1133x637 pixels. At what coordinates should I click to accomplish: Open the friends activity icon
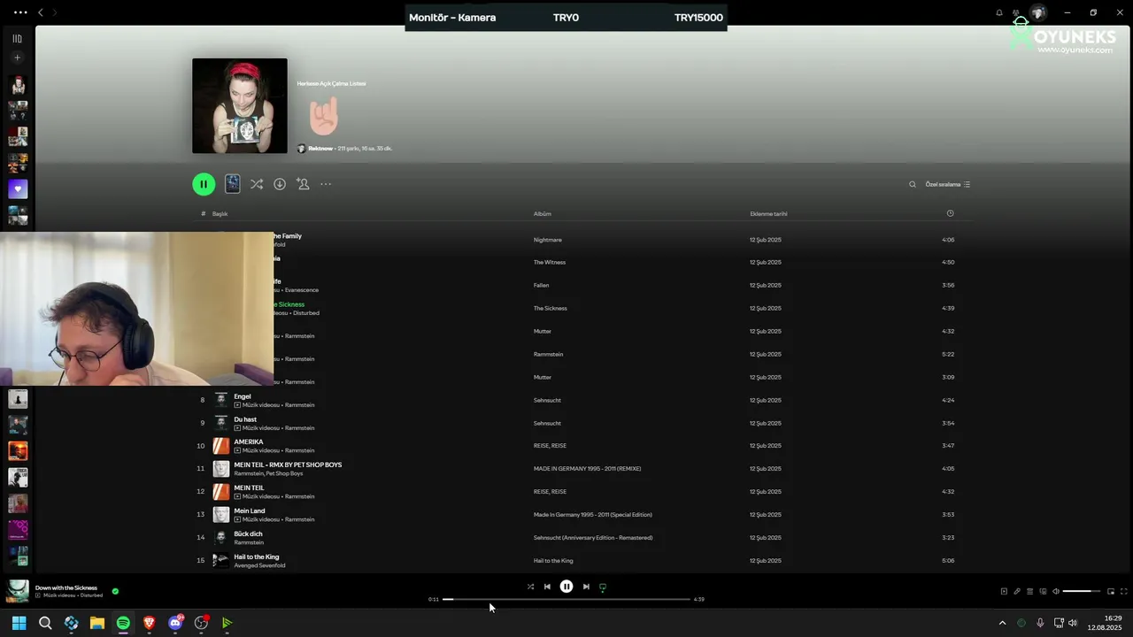click(1015, 12)
